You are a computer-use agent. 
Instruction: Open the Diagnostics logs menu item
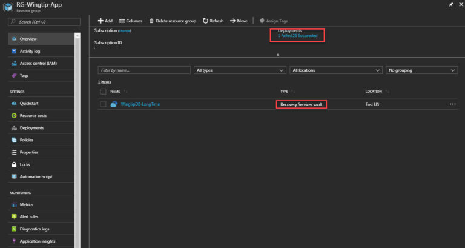[x=41, y=229]
